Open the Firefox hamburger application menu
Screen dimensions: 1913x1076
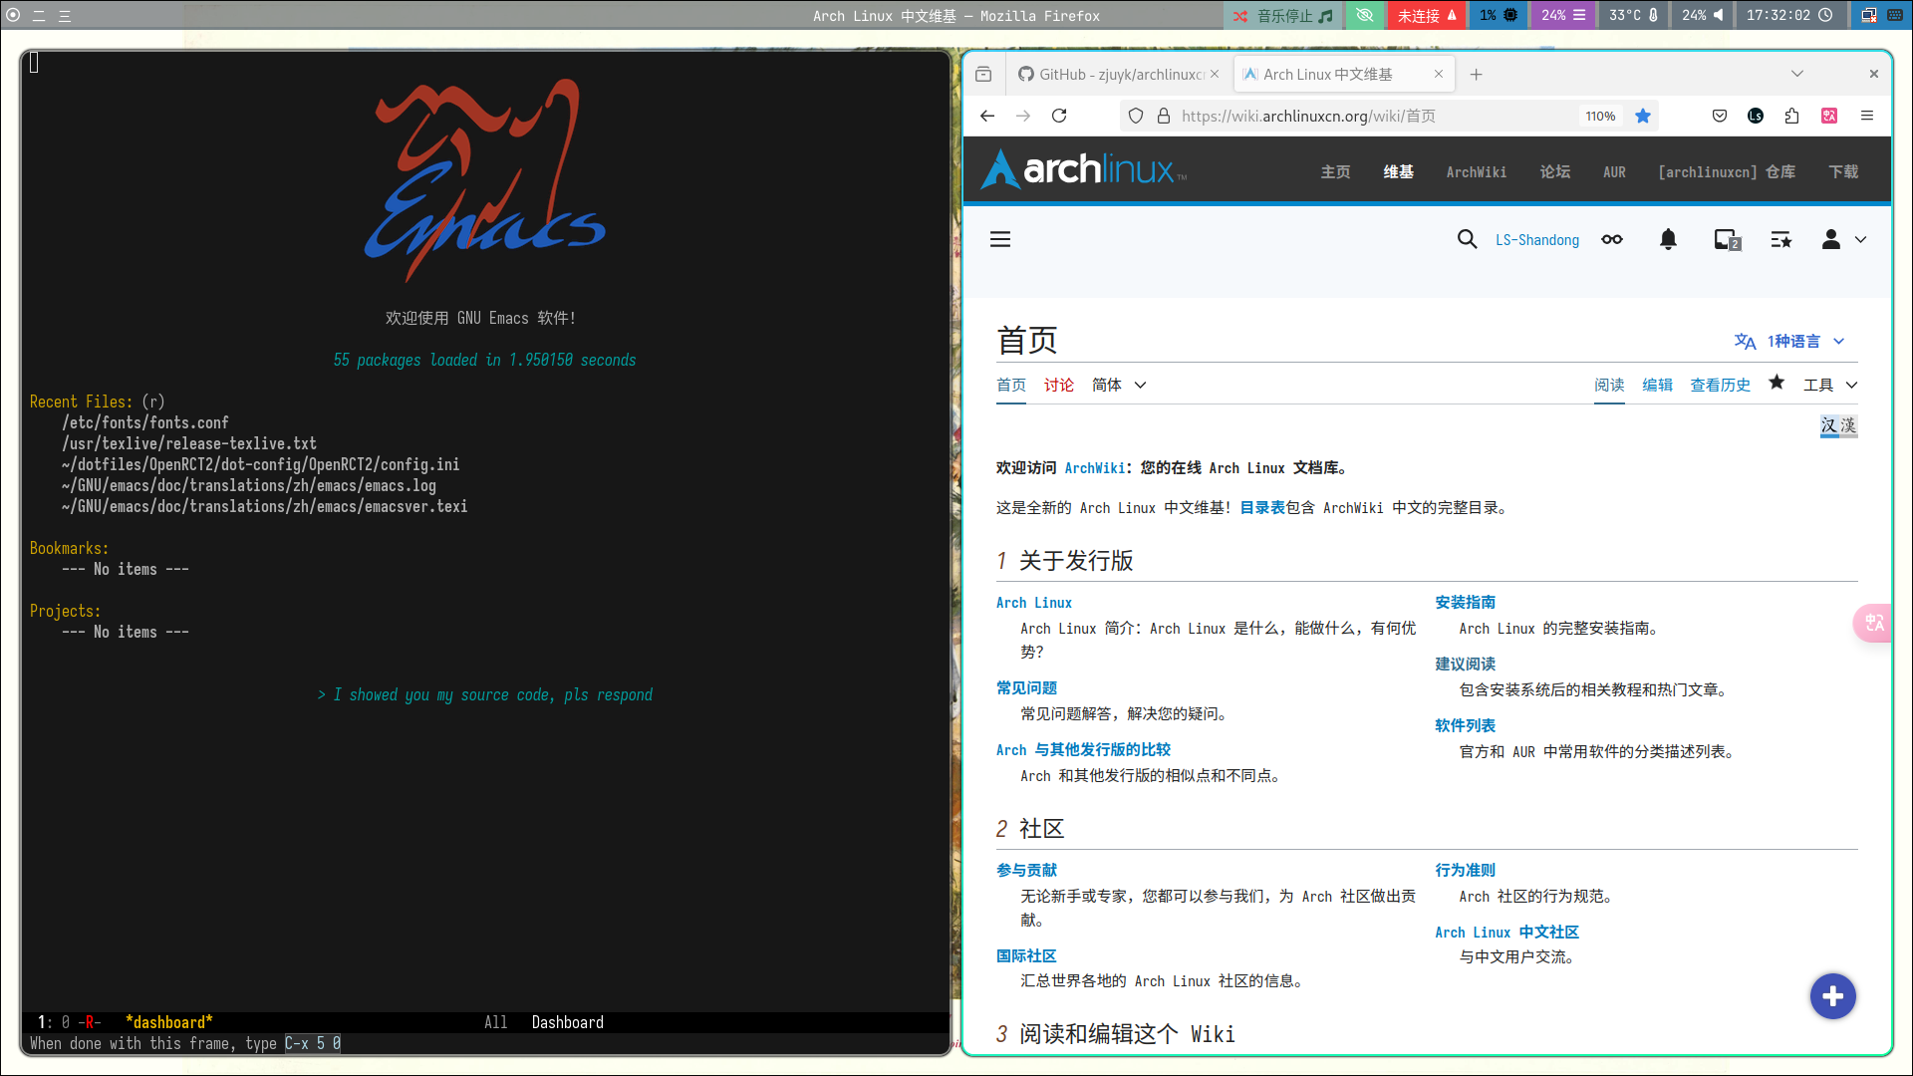point(1867,116)
